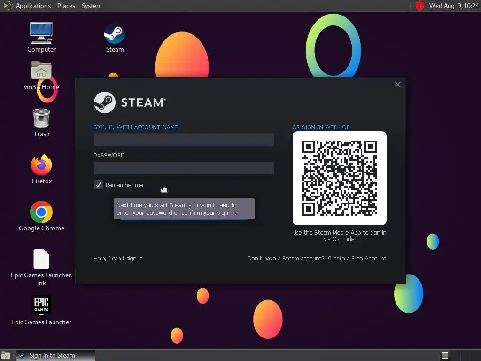This screenshot has width=481, height=361.
Task: Click the workspace switcher square in bottom panel
Action: point(445,355)
